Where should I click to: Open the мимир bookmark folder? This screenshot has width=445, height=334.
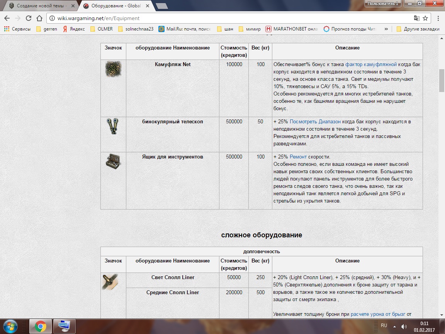pyautogui.click(x=250, y=29)
